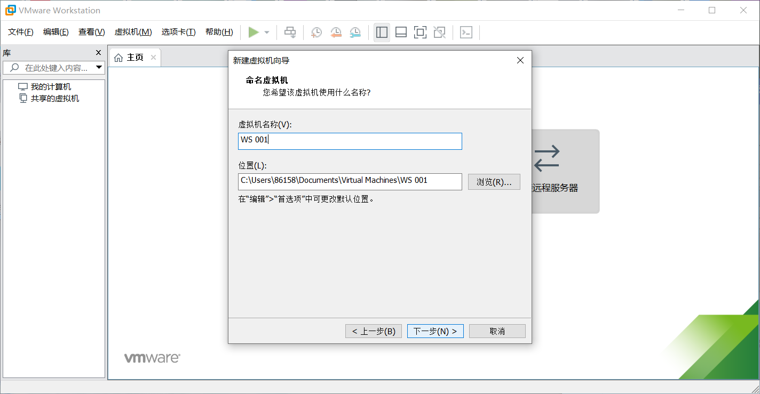Close the 库 library panel

pyautogui.click(x=98, y=53)
